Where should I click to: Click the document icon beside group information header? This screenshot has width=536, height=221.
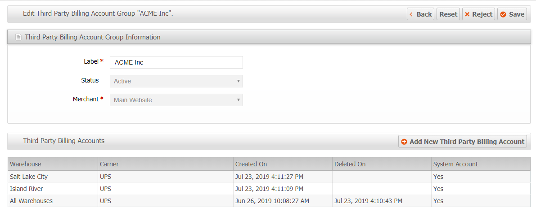(x=18, y=37)
